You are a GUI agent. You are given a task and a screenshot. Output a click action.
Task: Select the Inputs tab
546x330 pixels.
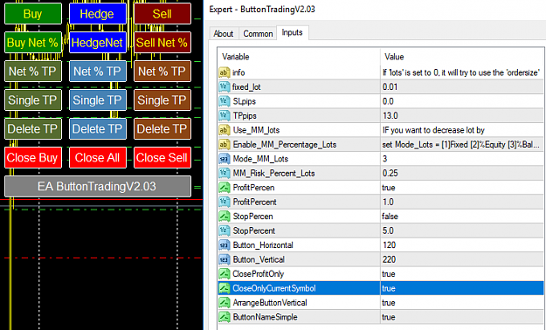(x=292, y=32)
